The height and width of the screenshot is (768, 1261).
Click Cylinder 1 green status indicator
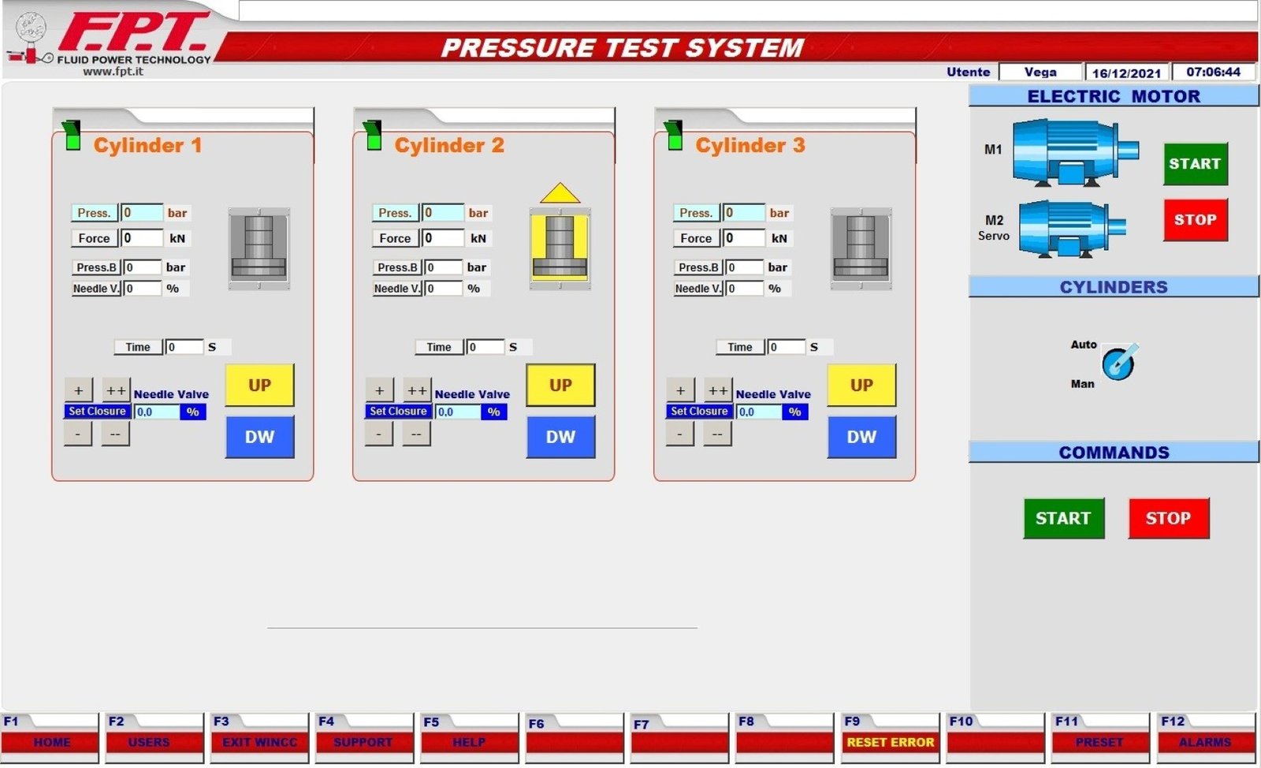point(72,136)
